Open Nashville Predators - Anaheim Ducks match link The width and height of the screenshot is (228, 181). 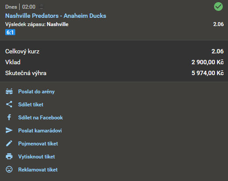(x=56, y=16)
